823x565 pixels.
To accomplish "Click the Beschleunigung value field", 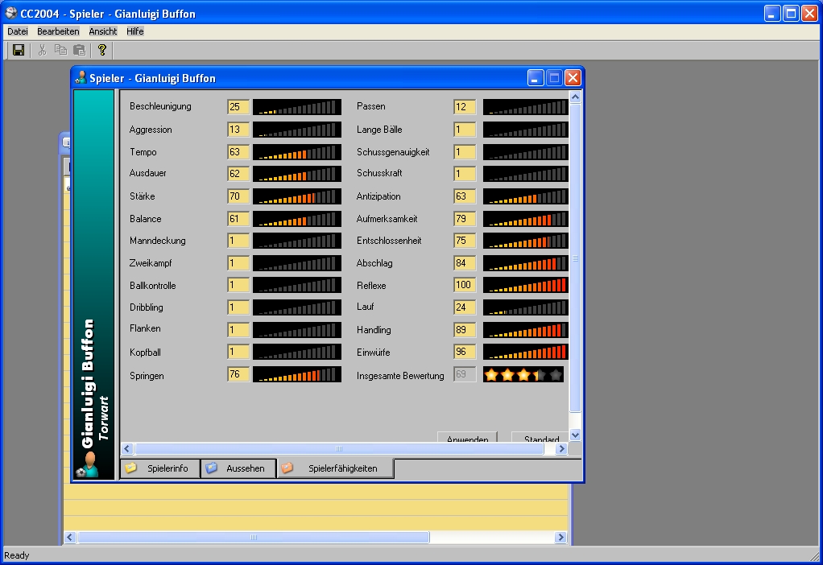I will [x=238, y=107].
